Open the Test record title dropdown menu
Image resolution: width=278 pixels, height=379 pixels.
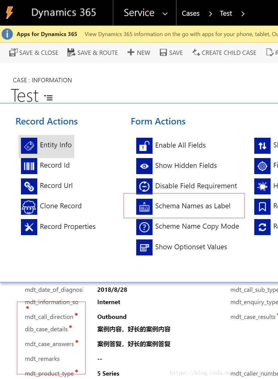[x=48, y=98]
